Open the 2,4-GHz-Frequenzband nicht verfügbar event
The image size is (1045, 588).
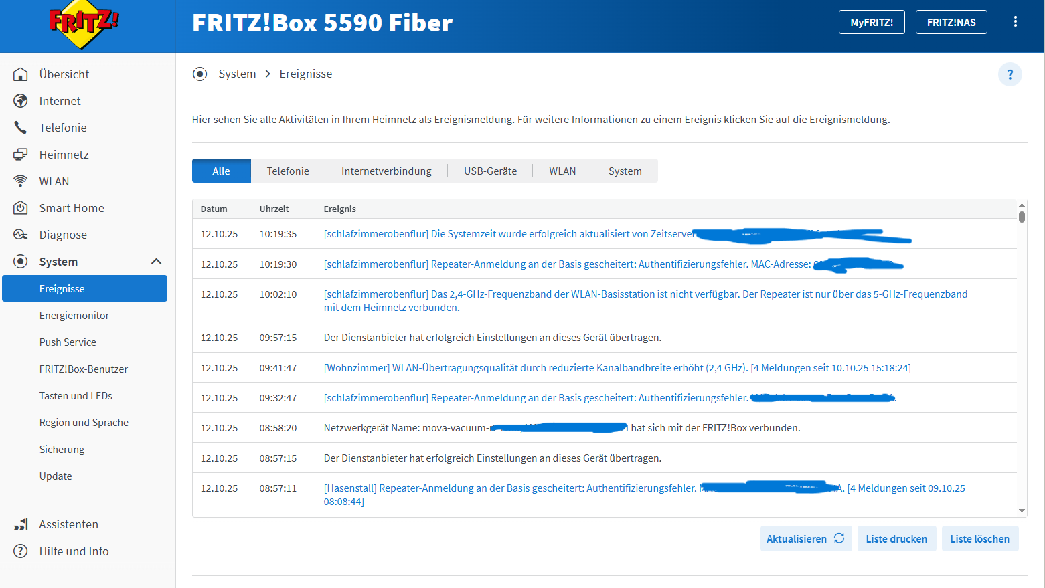[x=645, y=301]
